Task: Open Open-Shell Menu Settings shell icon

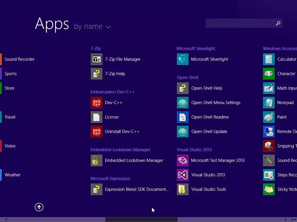Action: point(183,103)
